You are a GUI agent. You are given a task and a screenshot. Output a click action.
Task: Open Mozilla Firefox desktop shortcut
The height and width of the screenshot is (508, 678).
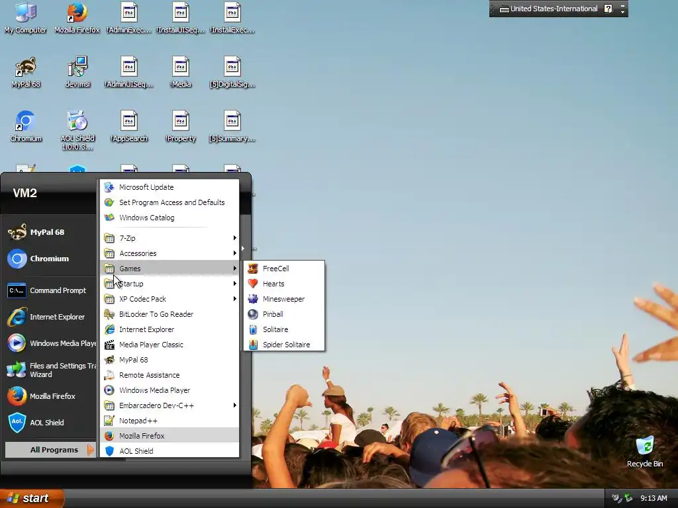tap(77, 18)
